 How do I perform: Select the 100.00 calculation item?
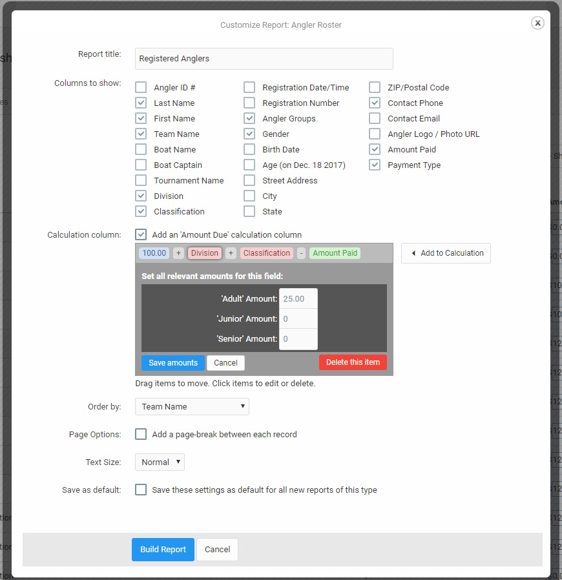coord(154,253)
